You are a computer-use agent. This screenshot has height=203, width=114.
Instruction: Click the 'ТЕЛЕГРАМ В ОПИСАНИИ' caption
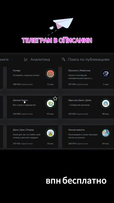click(57, 41)
